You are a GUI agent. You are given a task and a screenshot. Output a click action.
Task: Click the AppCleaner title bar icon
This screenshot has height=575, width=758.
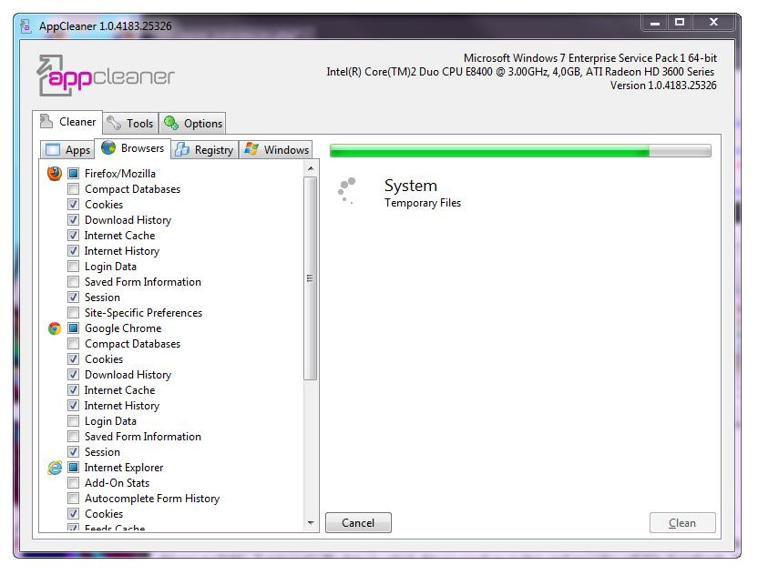pos(26,25)
